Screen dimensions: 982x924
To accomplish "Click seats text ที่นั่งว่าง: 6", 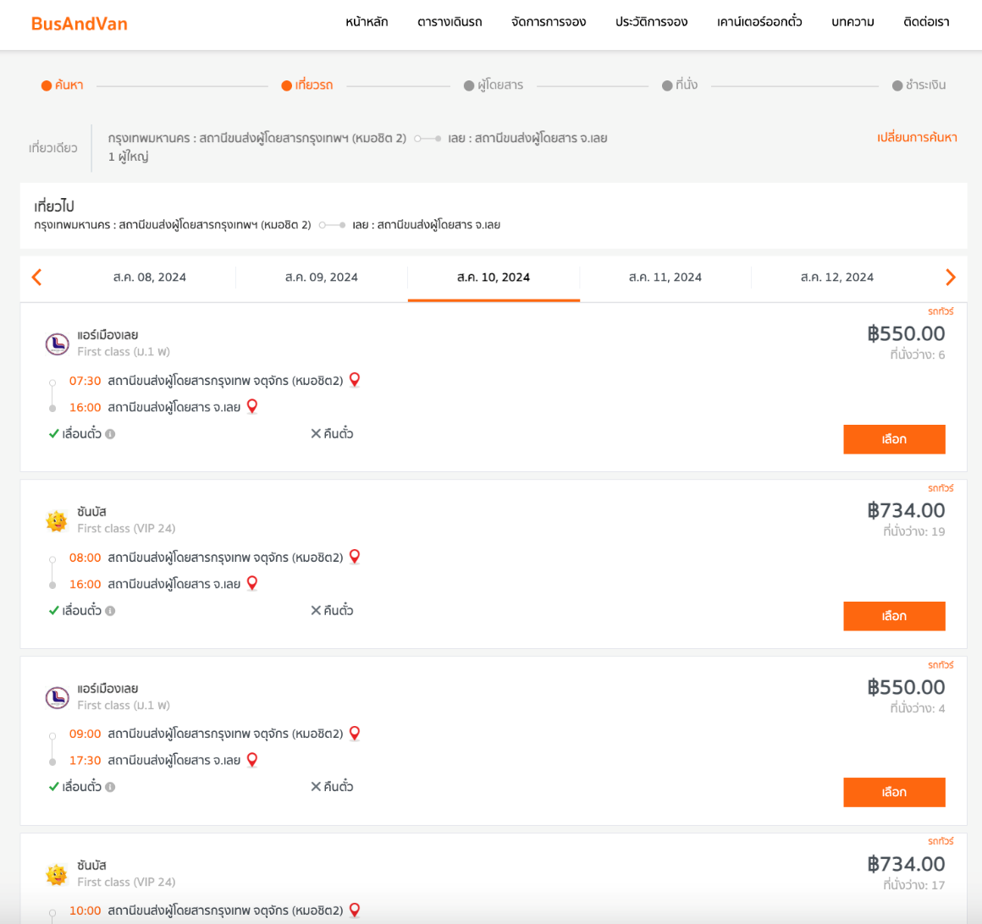I will (x=918, y=355).
